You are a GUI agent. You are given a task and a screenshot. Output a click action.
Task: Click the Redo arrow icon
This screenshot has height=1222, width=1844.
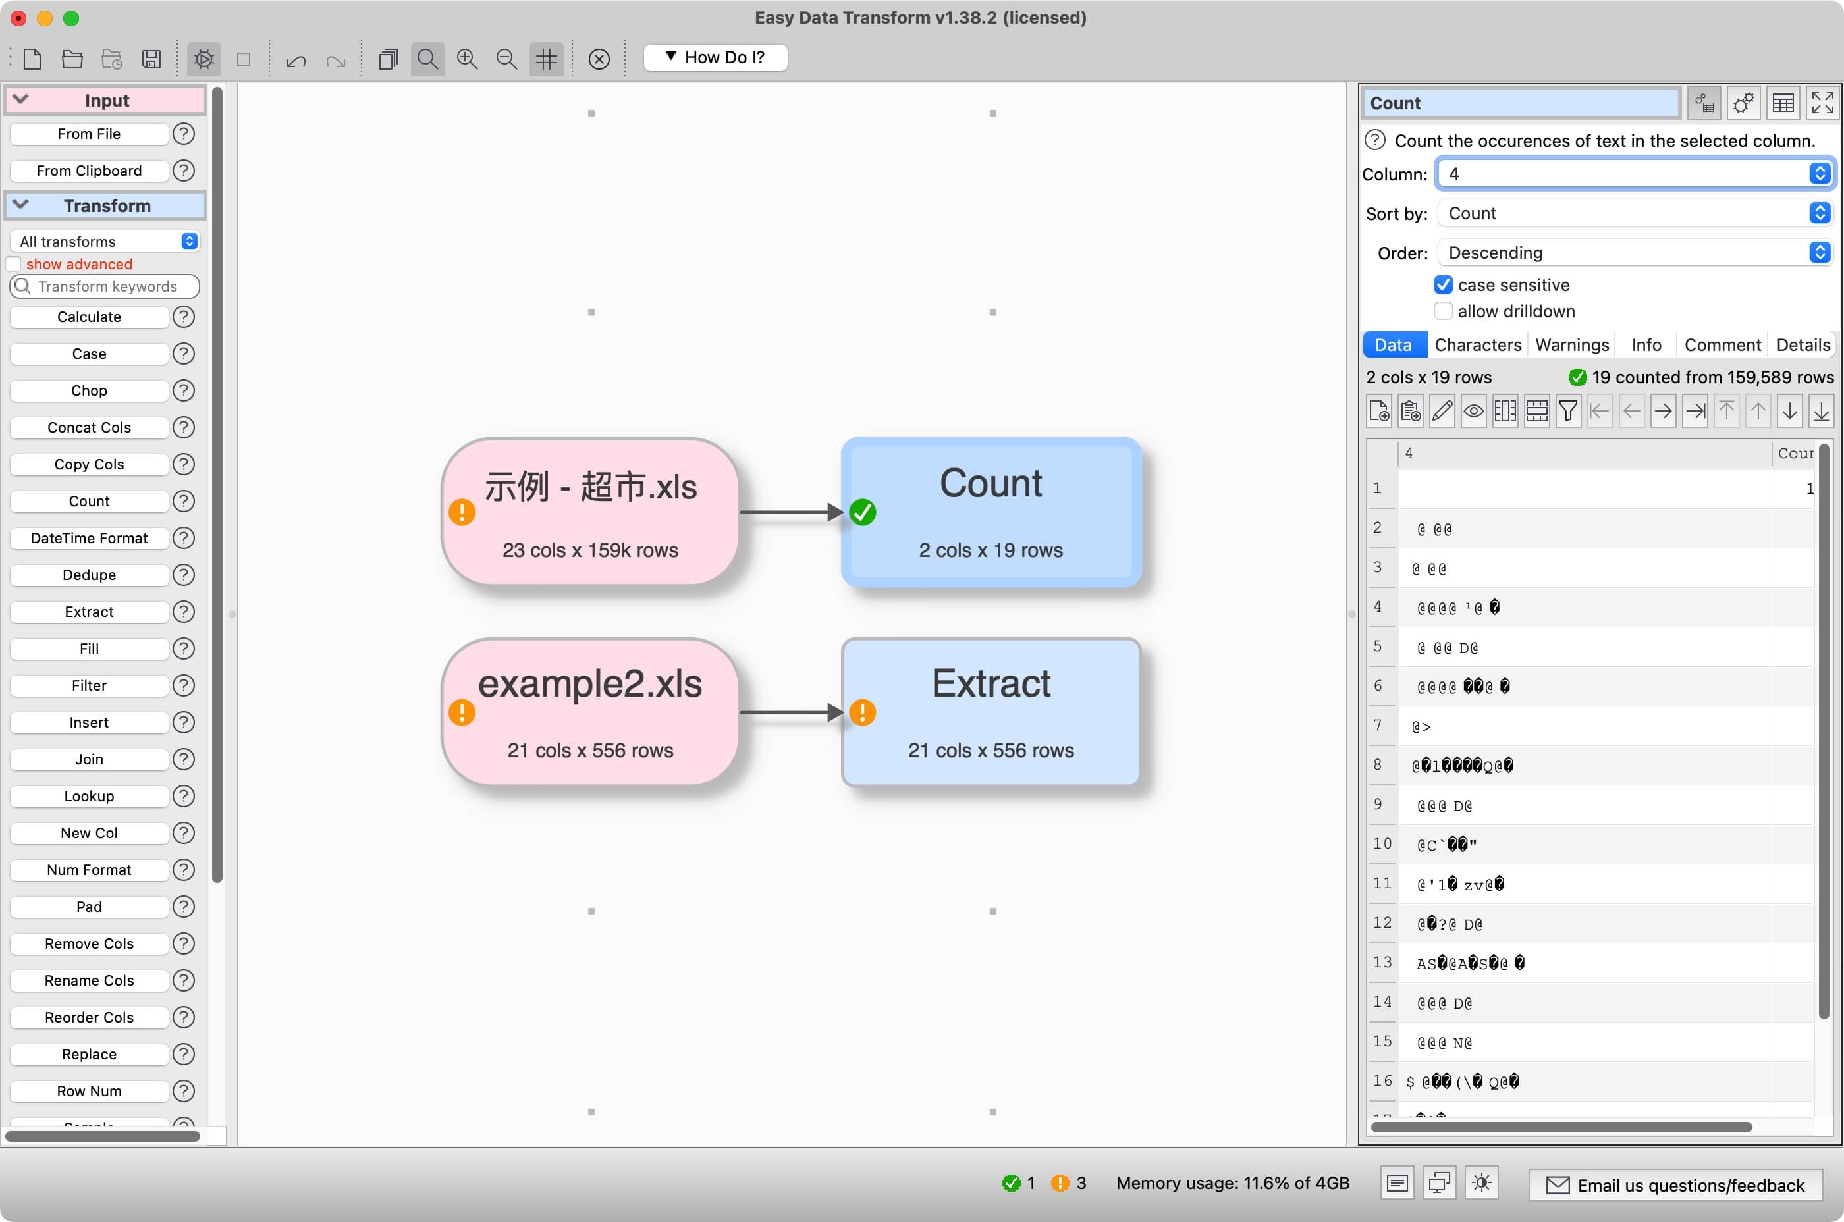[x=336, y=60]
